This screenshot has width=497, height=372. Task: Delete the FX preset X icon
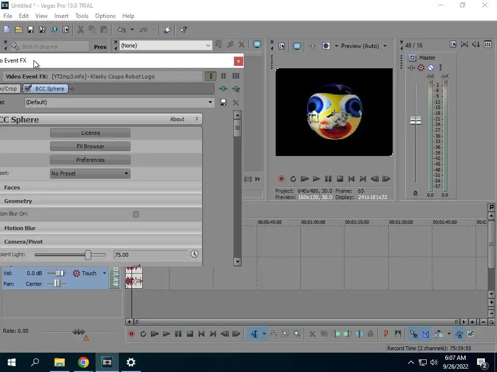tap(235, 102)
